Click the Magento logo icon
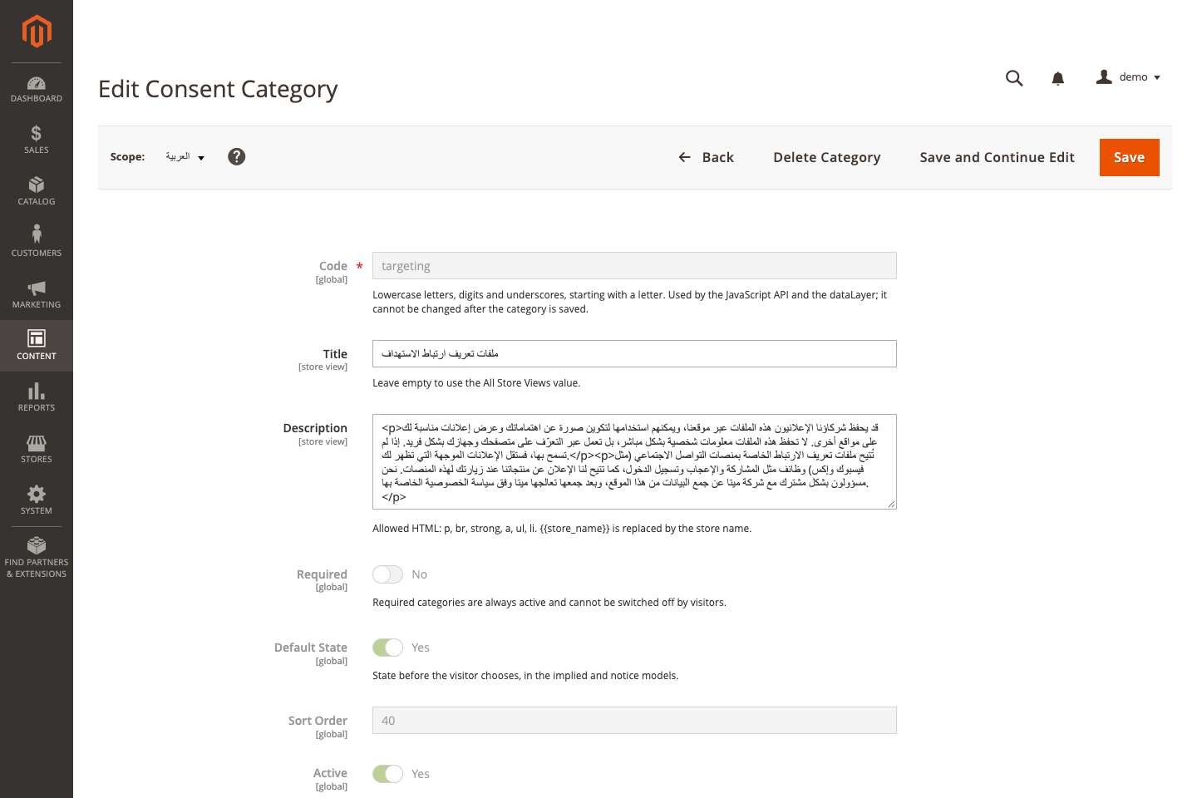This screenshot has height=798, width=1197. point(37,32)
